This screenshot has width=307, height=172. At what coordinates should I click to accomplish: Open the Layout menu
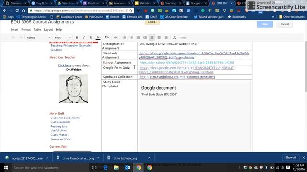tap(48, 30)
